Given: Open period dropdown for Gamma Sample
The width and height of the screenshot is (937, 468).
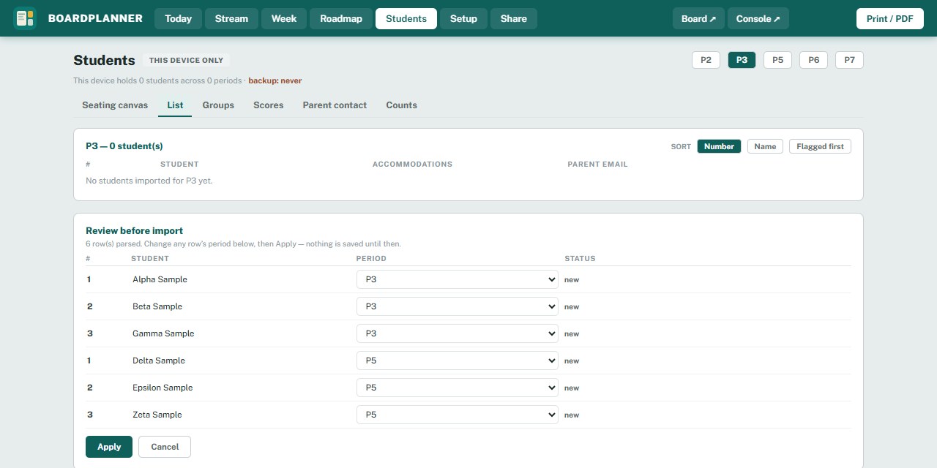Looking at the screenshot, I should [458, 333].
